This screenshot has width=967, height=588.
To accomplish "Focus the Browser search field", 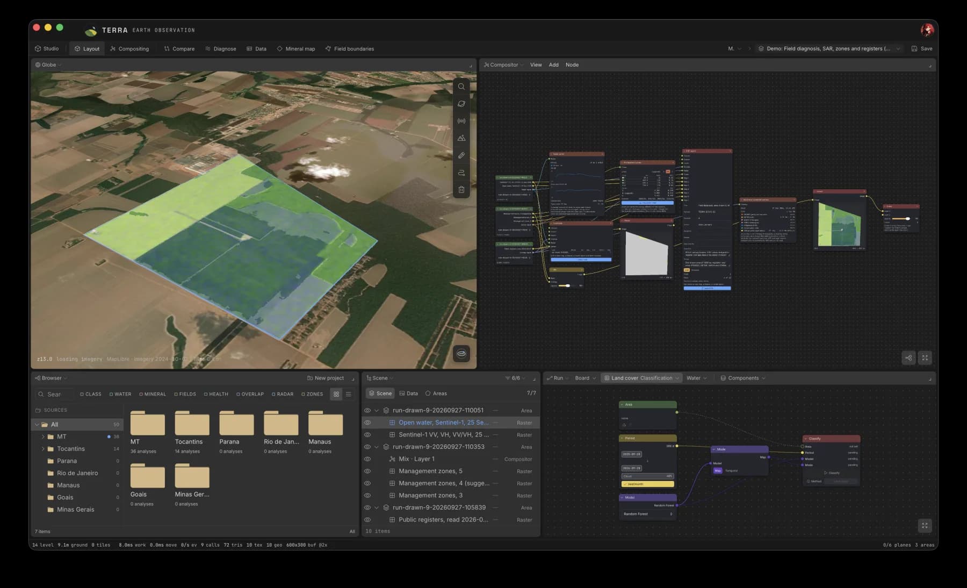I will click(55, 394).
